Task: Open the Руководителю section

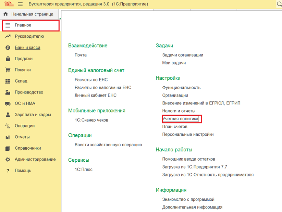Action: tap(29, 36)
